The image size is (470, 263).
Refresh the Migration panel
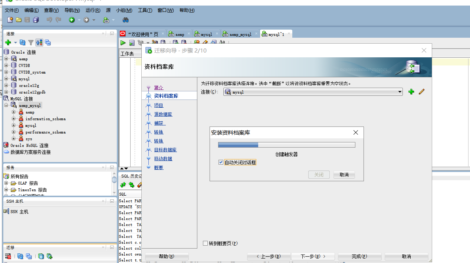point(20,256)
